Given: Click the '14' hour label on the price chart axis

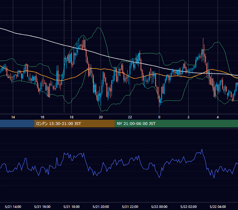Looking at the screenshot, I should coord(13,117).
